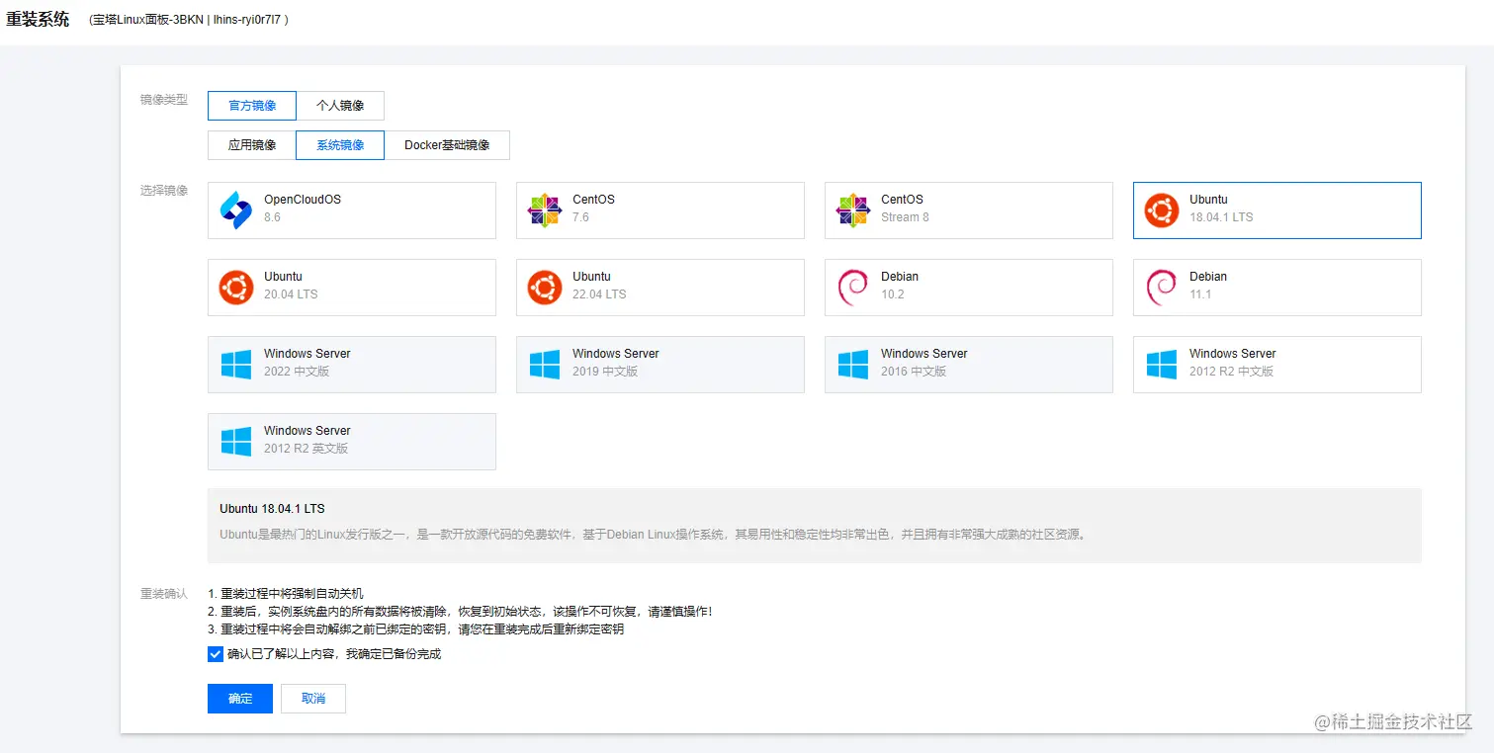Click the 取消 cancel button
Viewport: 1494px width, 753px height.
coord(313,699)
